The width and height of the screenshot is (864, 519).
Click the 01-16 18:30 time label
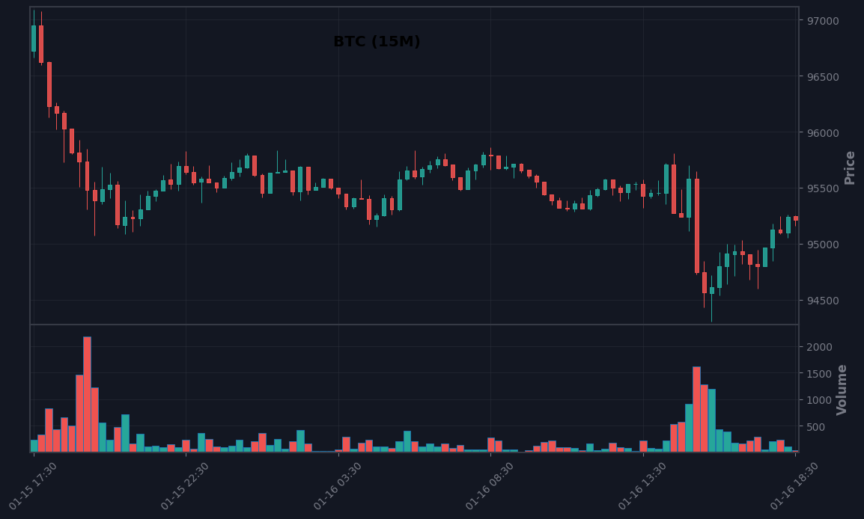(x=794, y=486)
